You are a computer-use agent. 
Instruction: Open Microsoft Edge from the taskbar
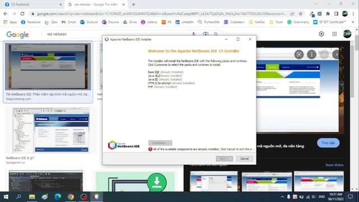tap(58, 197)
